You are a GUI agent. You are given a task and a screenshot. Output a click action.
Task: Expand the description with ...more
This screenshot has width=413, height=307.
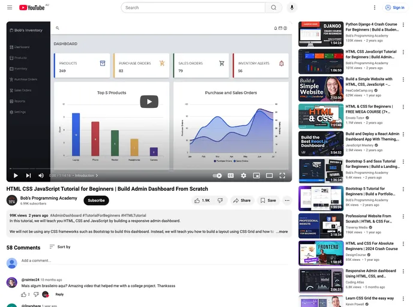(x=282, y=231)
